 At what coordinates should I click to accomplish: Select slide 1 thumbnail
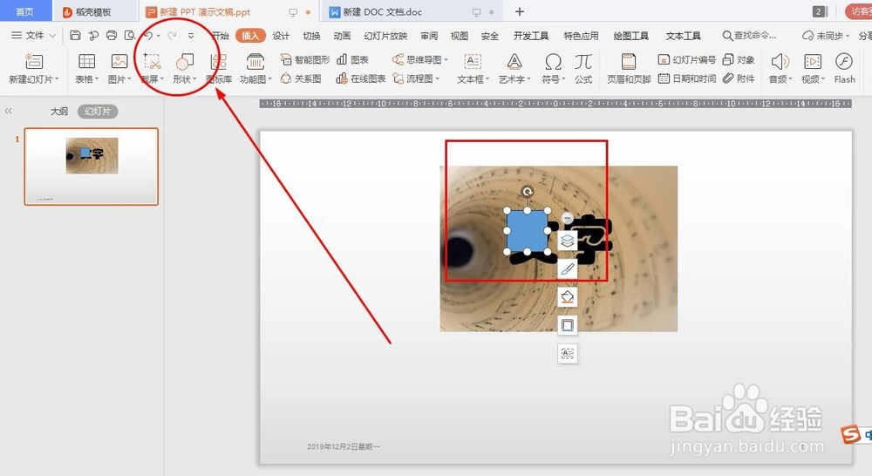(x=92, y=167)
